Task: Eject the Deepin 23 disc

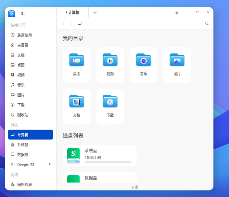Action: click(x=50, y=164)
